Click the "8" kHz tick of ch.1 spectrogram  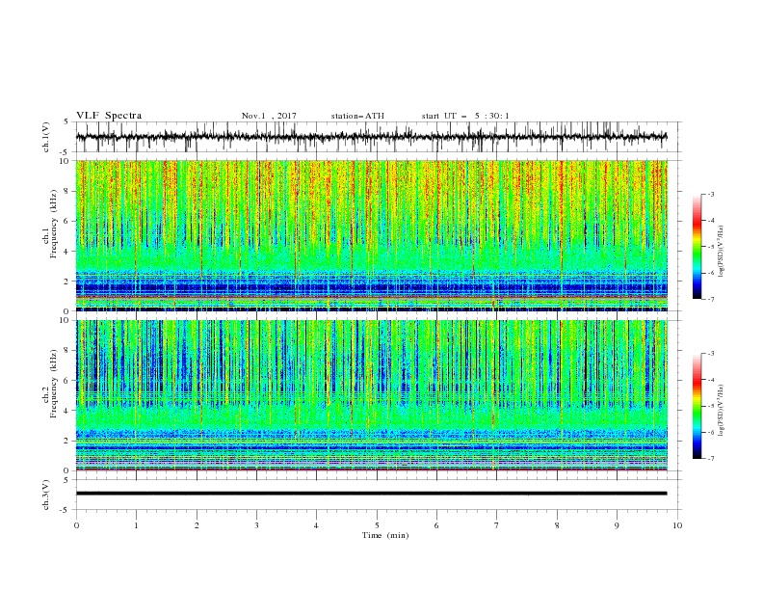coord(67,191)
